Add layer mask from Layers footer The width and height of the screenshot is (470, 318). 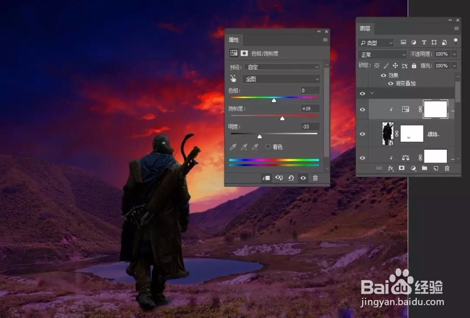[x=402, y=168]
